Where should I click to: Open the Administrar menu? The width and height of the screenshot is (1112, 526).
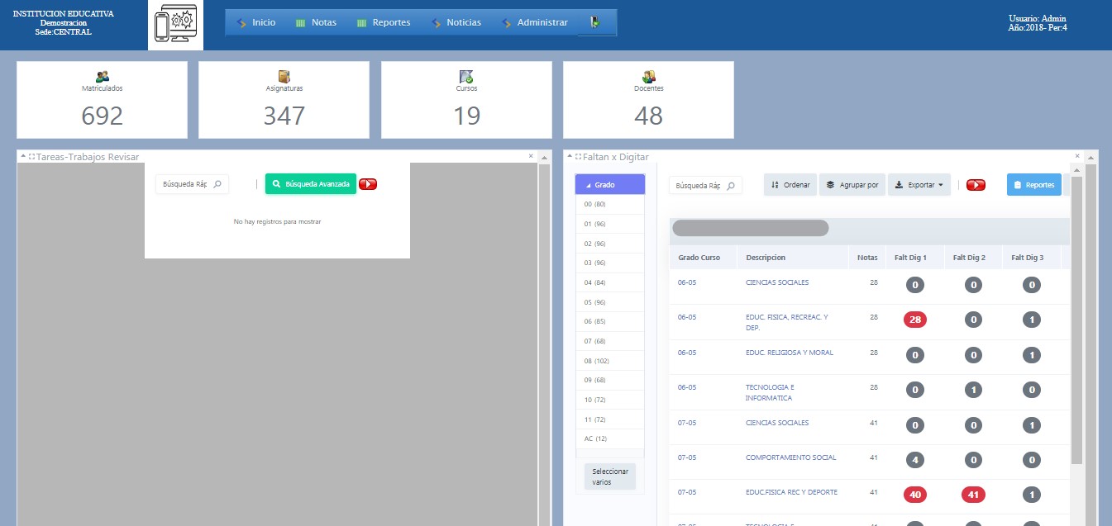pos(534,23)
